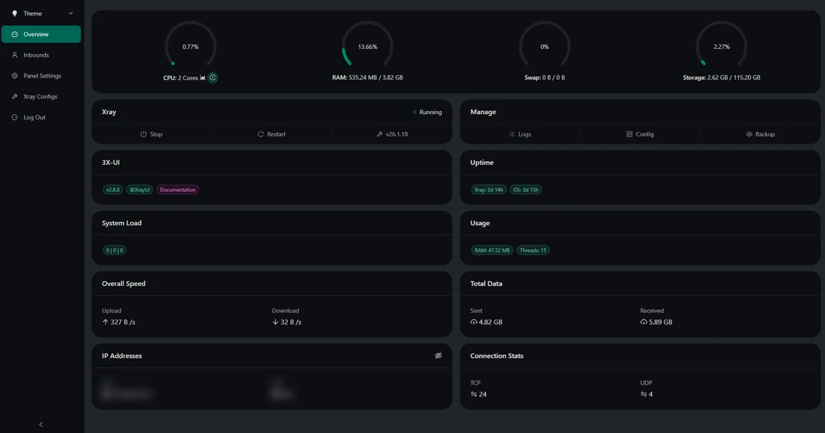Click the Backup button

point(761,134)
